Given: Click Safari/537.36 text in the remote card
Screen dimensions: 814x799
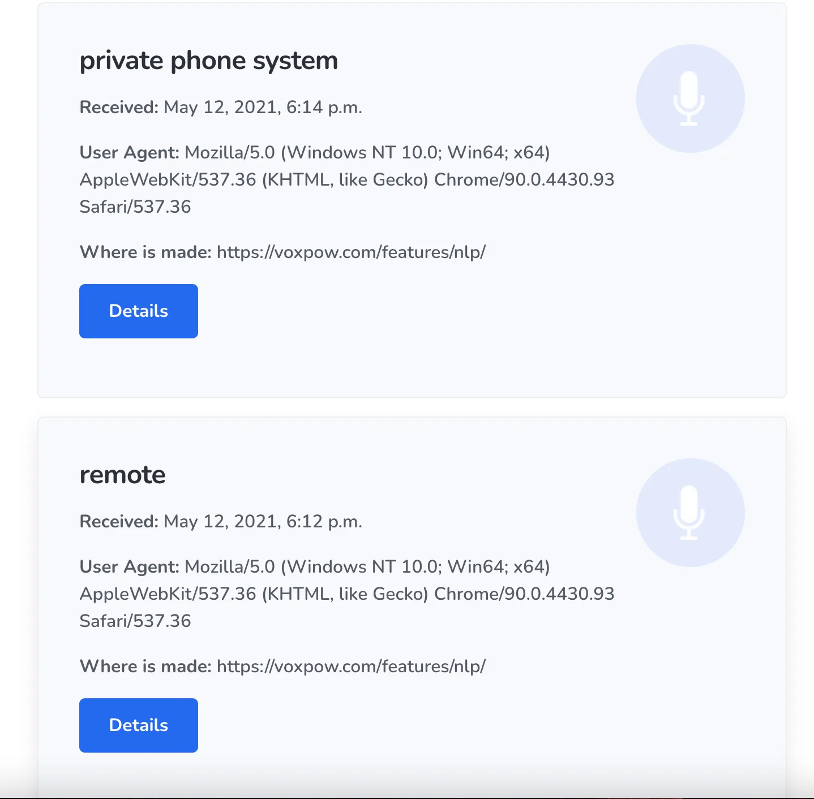Looking at the screenshot, I should point(135,621).
